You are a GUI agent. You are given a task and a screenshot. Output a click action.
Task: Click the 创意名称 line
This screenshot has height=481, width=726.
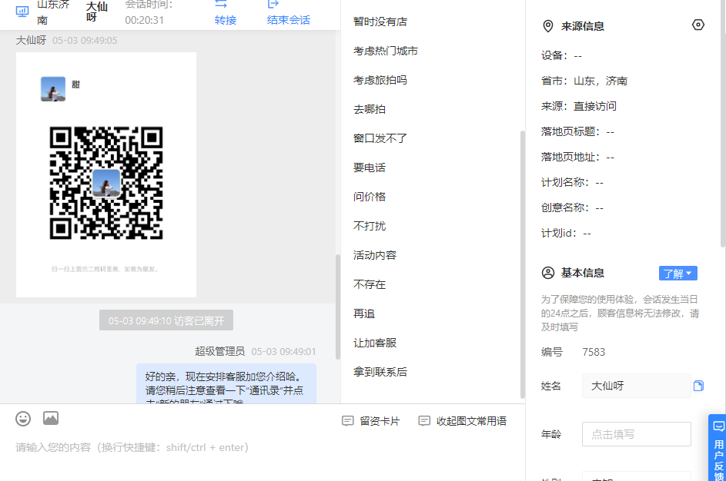pos(572,208)
